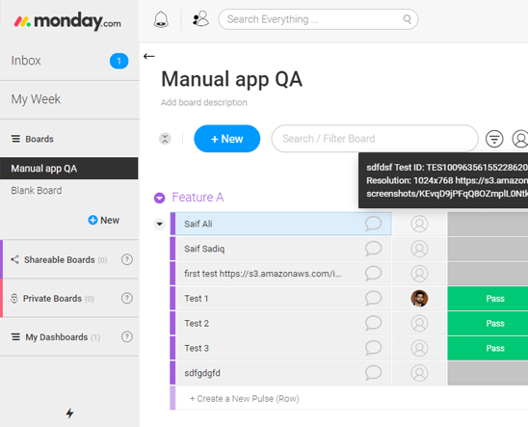Assign person on Saif Sadiq row

tap(419, 249)
